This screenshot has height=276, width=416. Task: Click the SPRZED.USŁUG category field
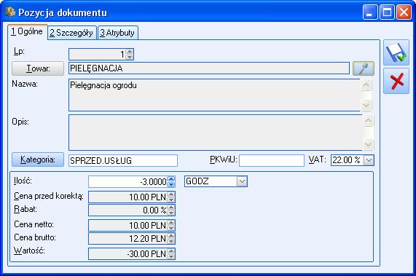123,161
